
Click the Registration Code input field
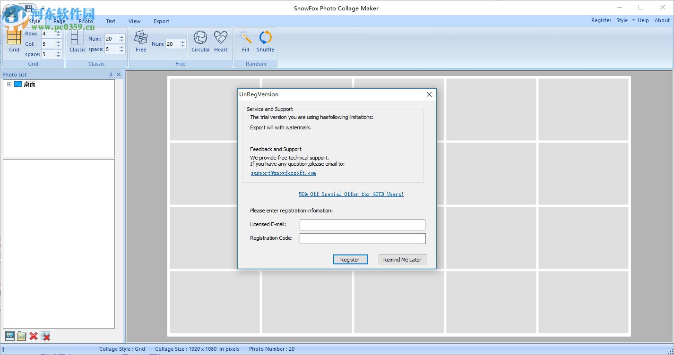(x=363, y=238)
